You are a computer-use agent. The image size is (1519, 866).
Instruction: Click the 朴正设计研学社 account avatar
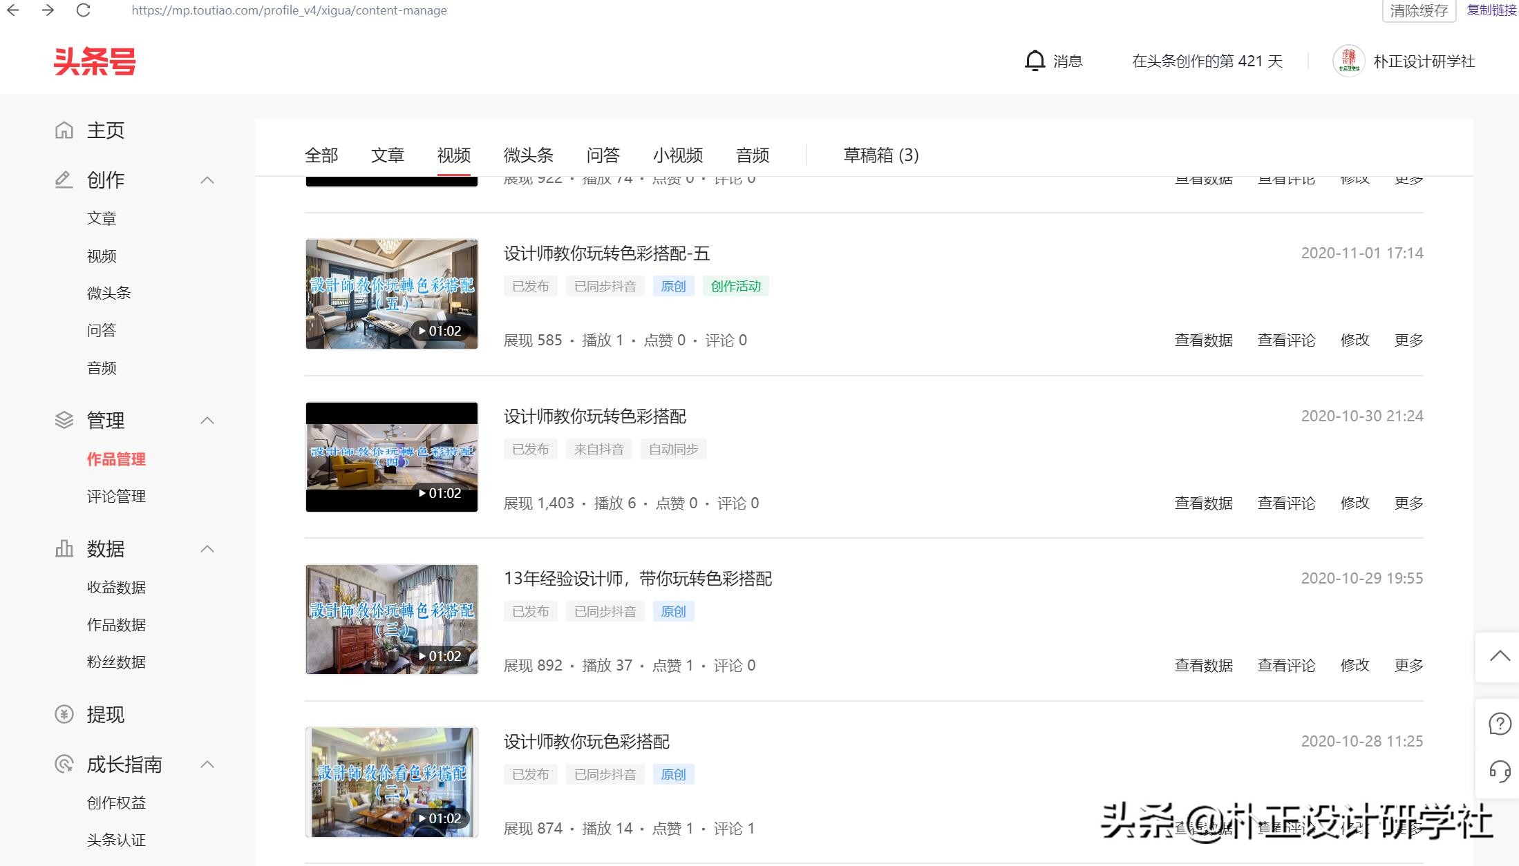tap(1349, 61)
